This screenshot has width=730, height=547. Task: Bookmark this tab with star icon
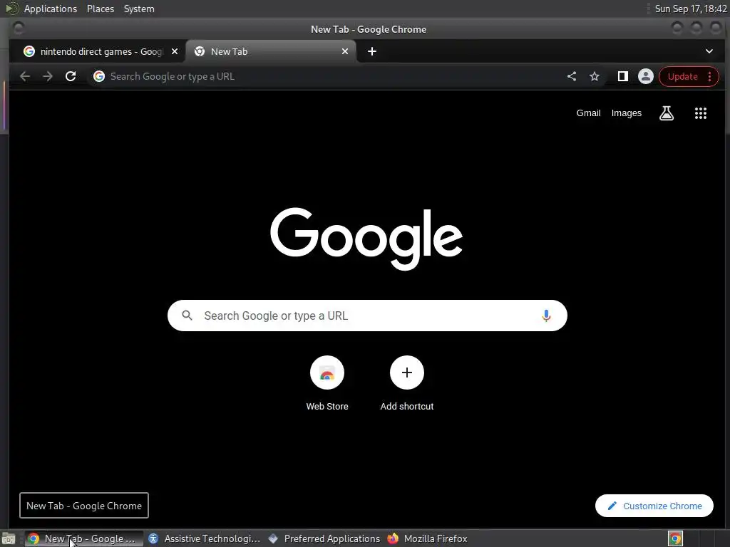point(594,76)
